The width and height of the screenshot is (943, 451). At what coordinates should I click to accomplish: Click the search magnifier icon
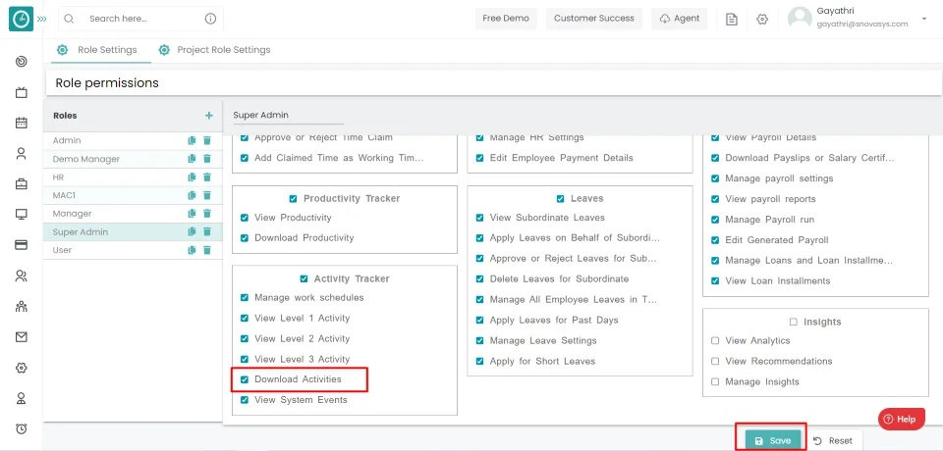click(x=69, y=19)
